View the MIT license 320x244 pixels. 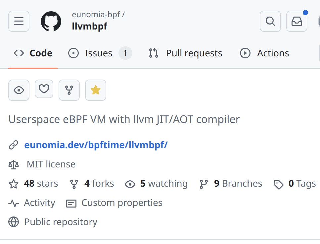click(x=51, y=164)
